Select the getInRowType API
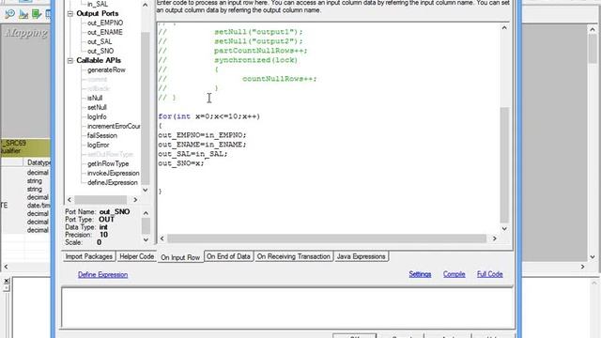Viewport: 601px width, 338px height. pyautogui.click(x=108, y=163)
